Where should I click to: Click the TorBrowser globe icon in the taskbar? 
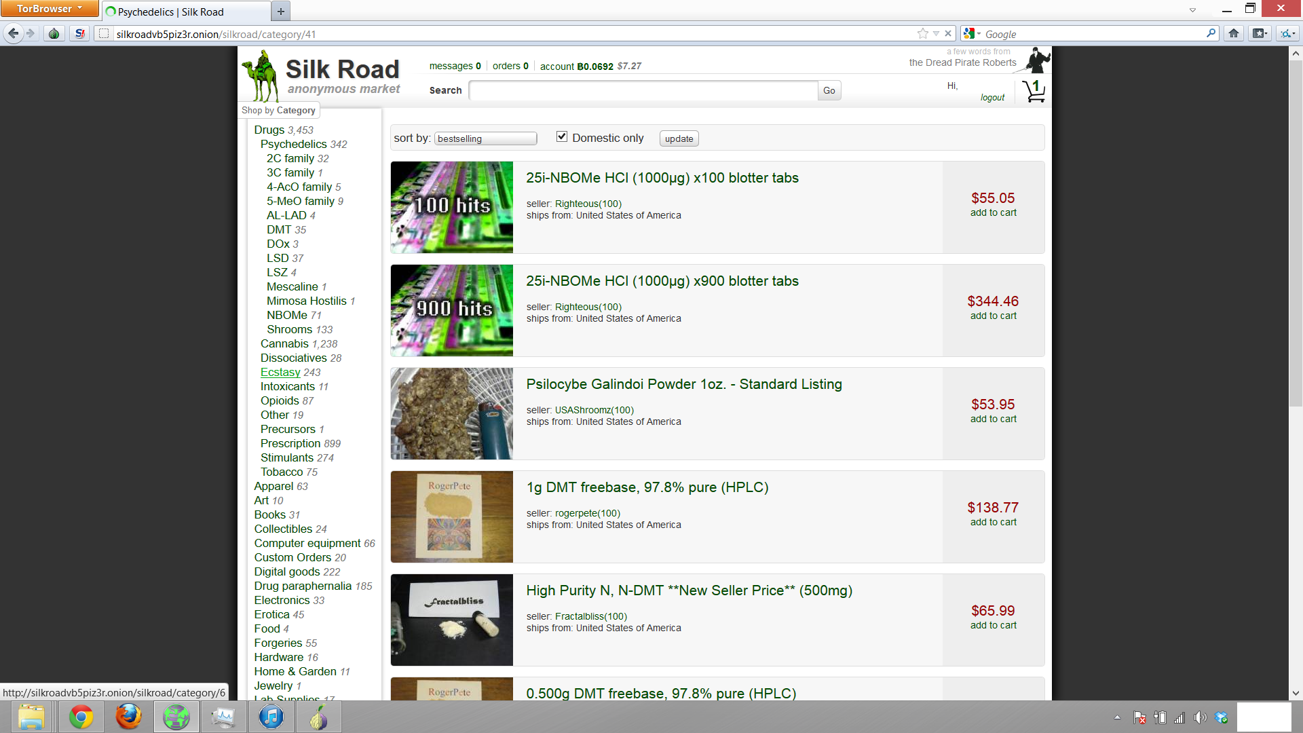(176, 717)
